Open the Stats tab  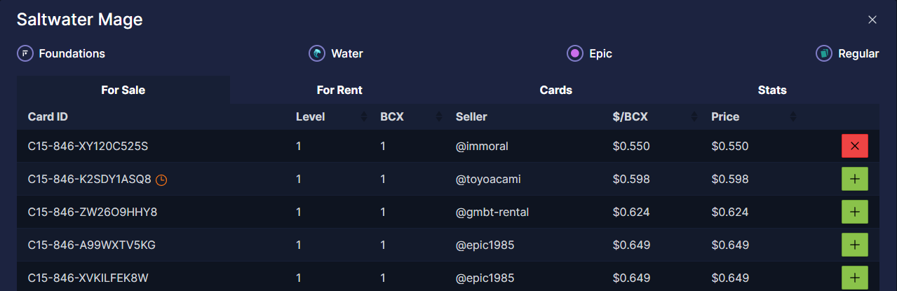click(x=772, y=90)
